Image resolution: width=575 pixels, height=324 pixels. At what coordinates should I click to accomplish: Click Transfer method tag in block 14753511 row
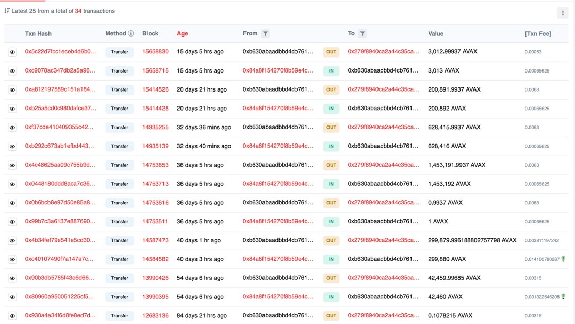pyautogui.click(x=120, y=222)
